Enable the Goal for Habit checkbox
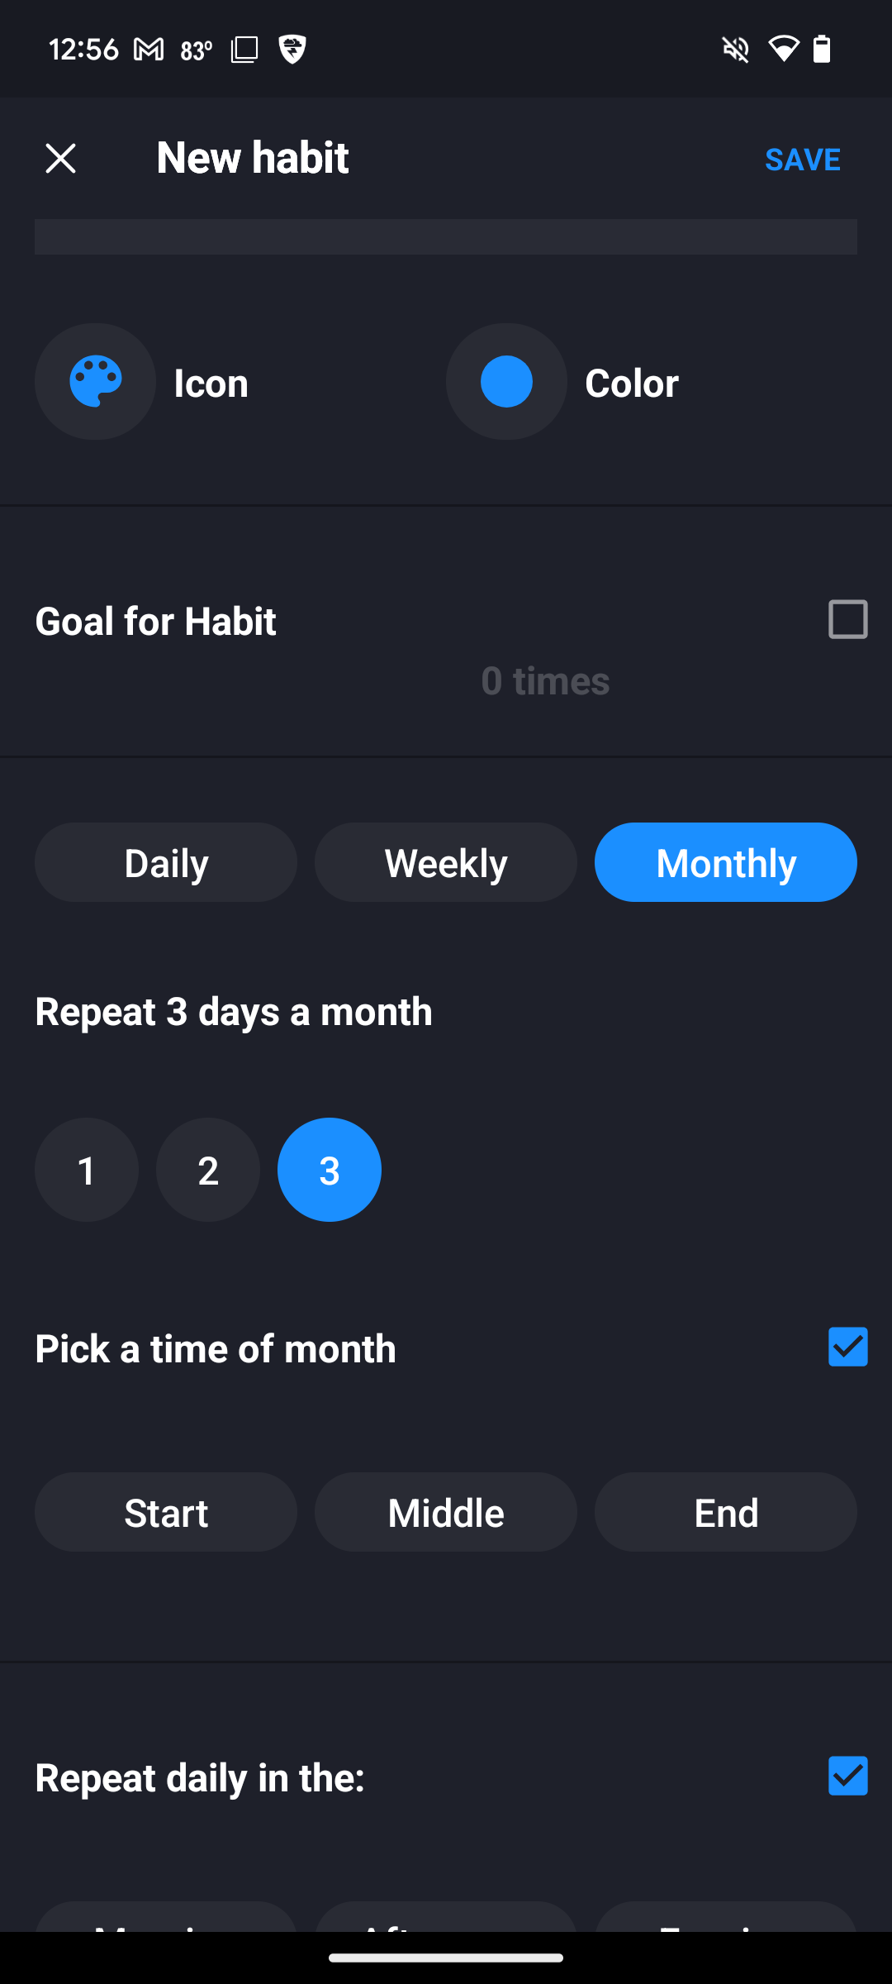 (847, 619)
